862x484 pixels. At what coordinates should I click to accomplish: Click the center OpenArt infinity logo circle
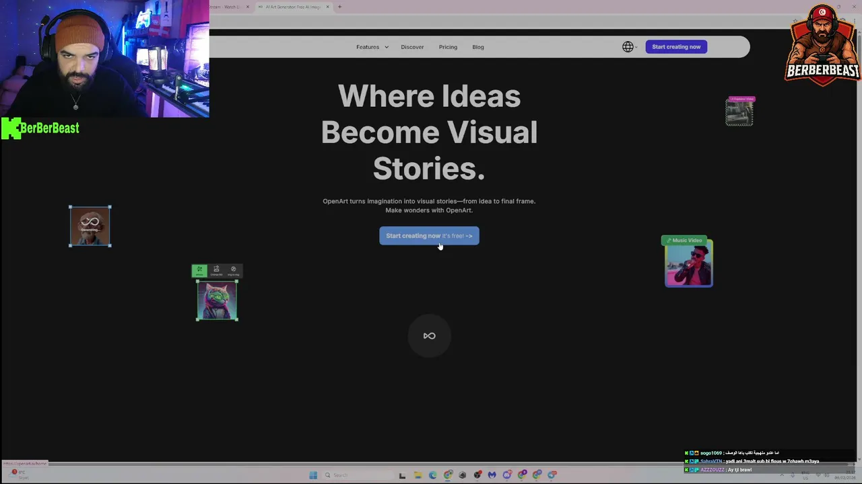(x=429, y=336)
